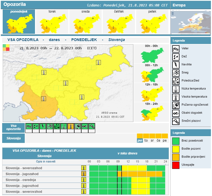The height and width of the screenshot is (196, 212).
Task: Click thermometer icon on northeast map region
Action: click(98, 62)
